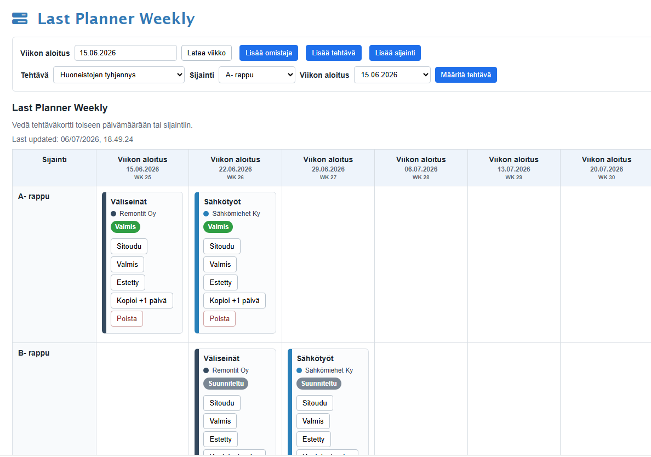Click Valmis button on A-rappu Väliseinät card
The height and width of the screenshot is (457, 651).
click(128, 265)
